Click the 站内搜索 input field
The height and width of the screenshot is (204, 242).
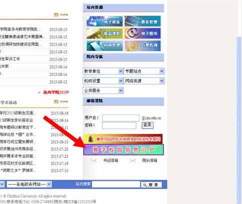click(116, 184)
